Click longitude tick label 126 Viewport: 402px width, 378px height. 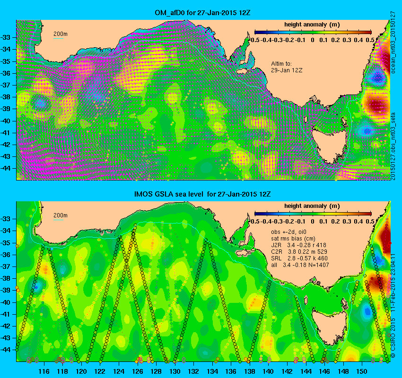point(138,371)
